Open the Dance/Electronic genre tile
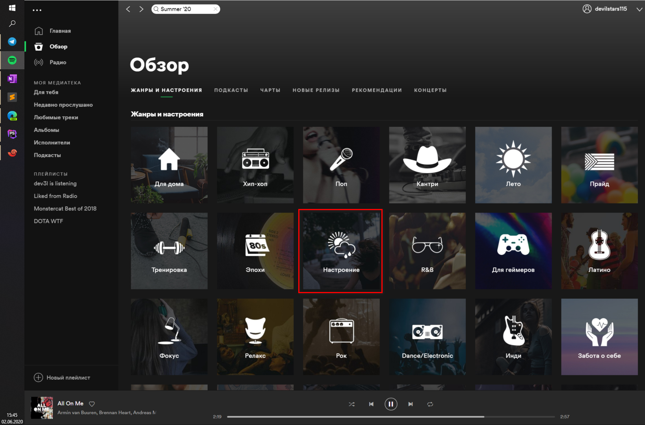Viewport: 645px width, 425px height. pyautogui.click(x=428, y=337)
